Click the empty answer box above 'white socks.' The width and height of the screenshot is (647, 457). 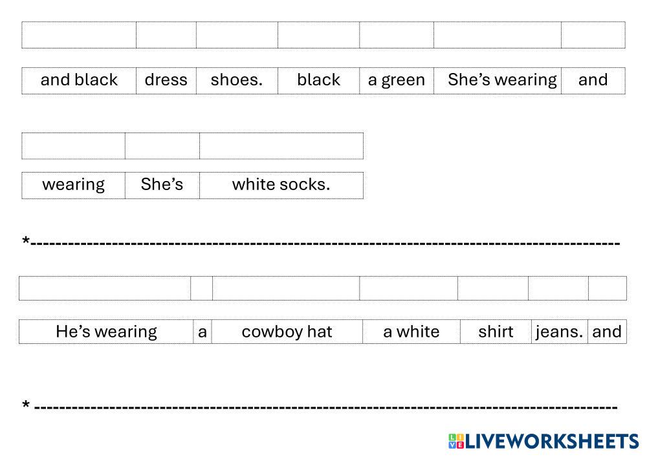coord(281,145)
